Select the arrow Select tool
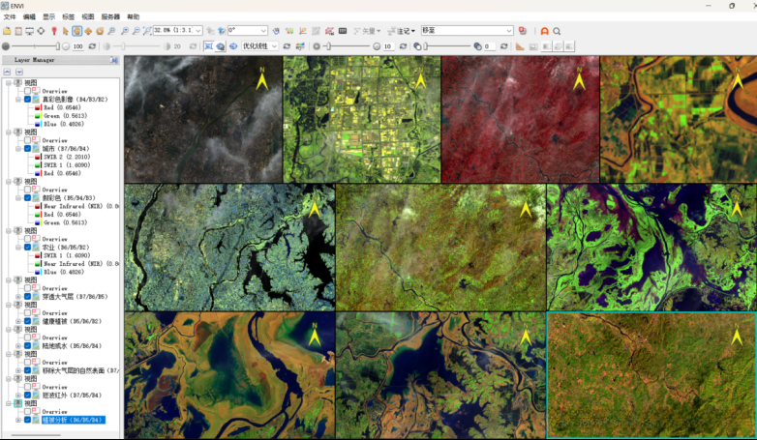Viewport: 757px width, 440px height. [x=65, y=31]
